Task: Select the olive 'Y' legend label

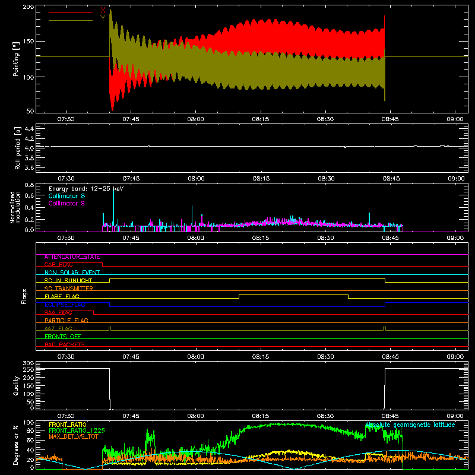Action: (103, 18)
